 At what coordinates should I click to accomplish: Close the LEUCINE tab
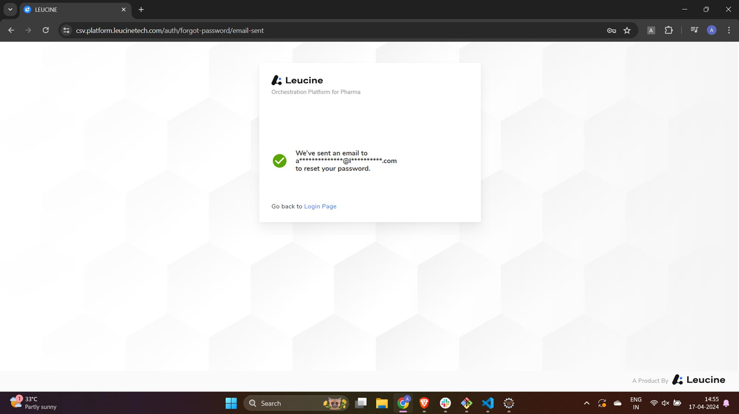[x=124, y=10]
